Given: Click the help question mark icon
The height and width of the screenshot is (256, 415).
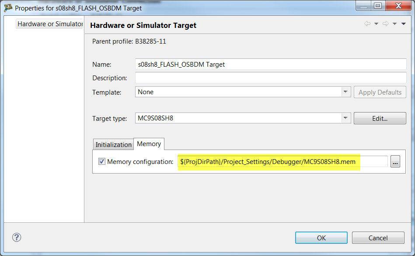Looking at the screenshot, I should click(x=17, y=237).
